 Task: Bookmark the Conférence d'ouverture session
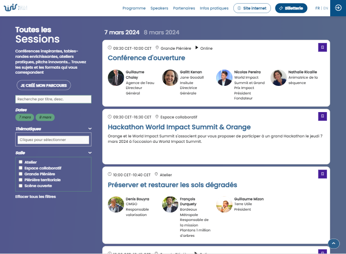pos(322,47)
